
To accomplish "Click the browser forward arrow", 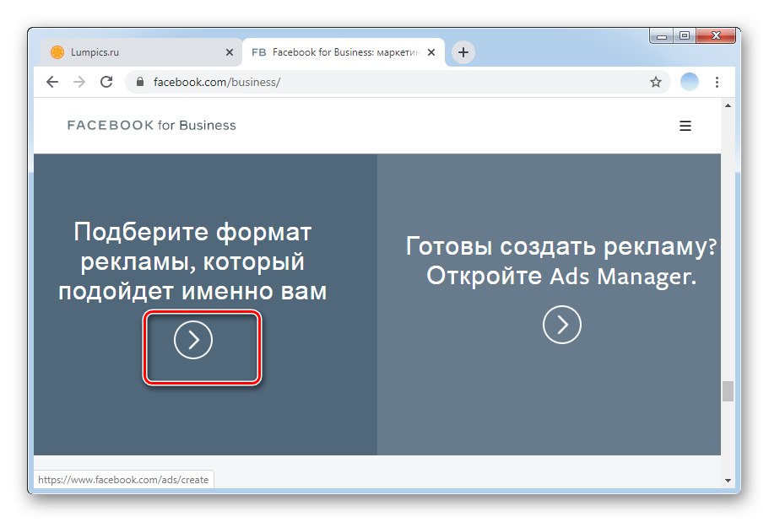I will click(79, 82).
